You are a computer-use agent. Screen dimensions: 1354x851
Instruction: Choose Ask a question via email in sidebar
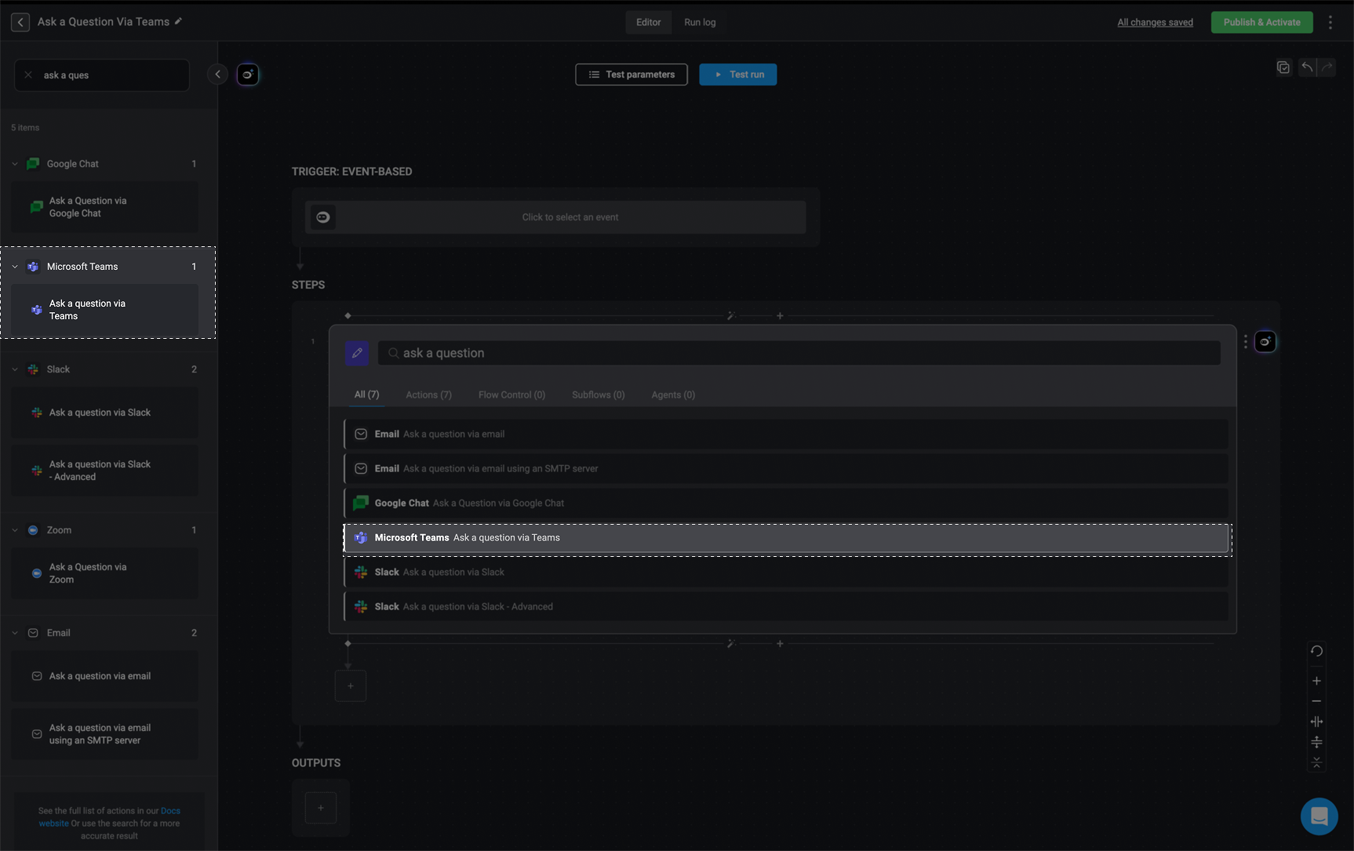[x=104, y=676]
